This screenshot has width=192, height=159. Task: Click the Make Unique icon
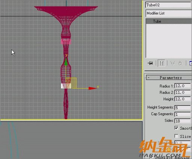click(173, 63)
